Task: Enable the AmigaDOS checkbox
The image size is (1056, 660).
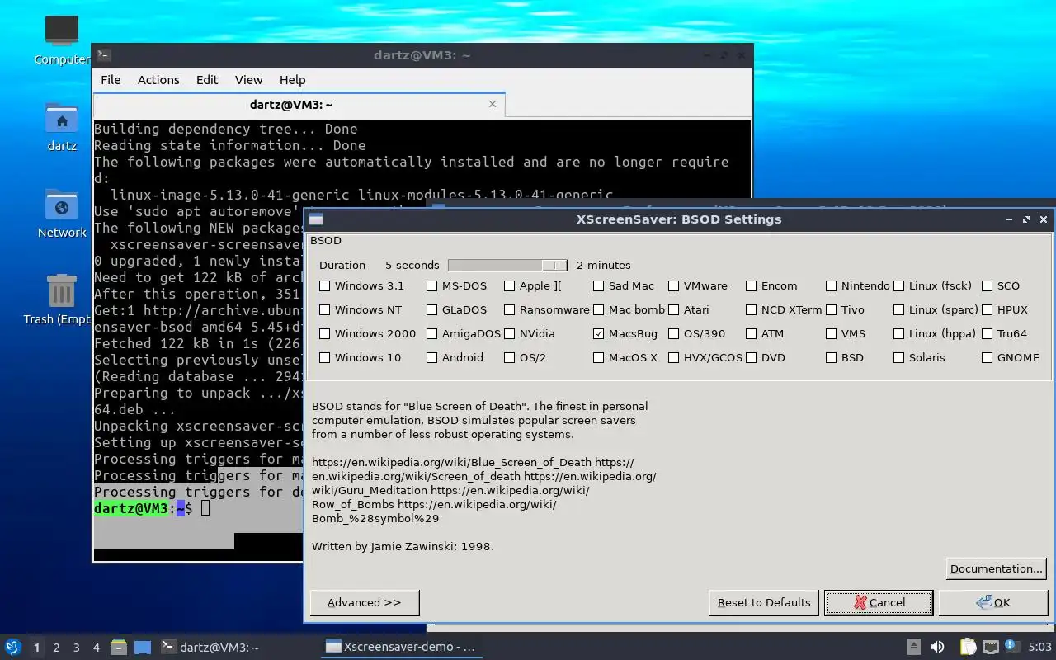Action: point(432,334)
